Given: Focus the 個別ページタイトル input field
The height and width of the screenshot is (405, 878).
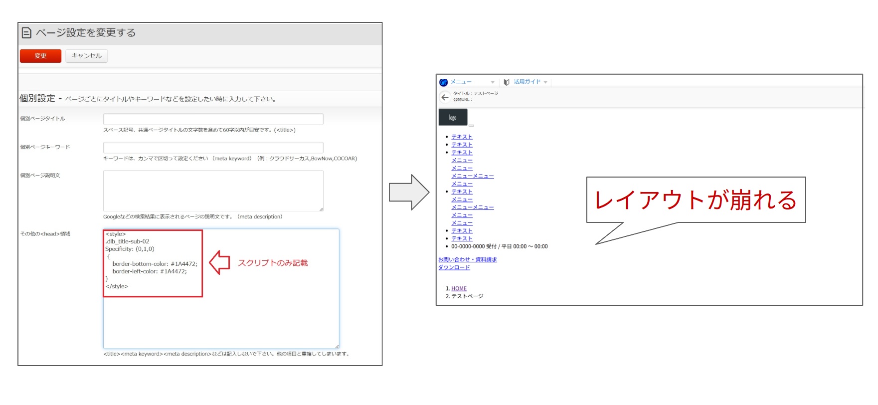Looking at the screenshot, I should pos(213,119).
